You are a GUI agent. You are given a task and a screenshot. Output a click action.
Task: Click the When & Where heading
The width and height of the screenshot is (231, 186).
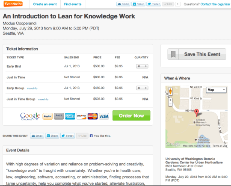pos(177,78)
